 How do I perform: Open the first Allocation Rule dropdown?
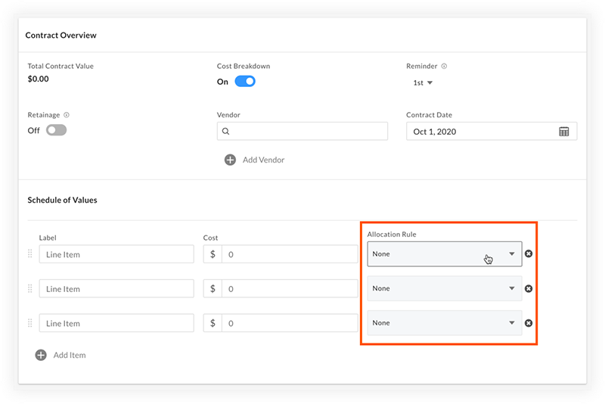pos(445,254)
